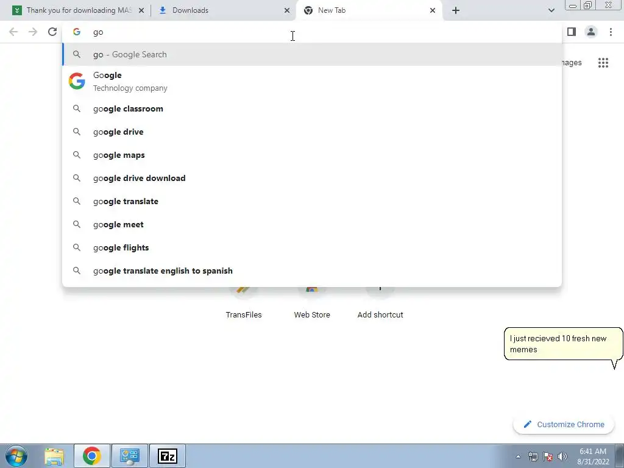Close the New Tab tab
The image size is (624, 468).
pyautogui.click(x=432, y=10)
